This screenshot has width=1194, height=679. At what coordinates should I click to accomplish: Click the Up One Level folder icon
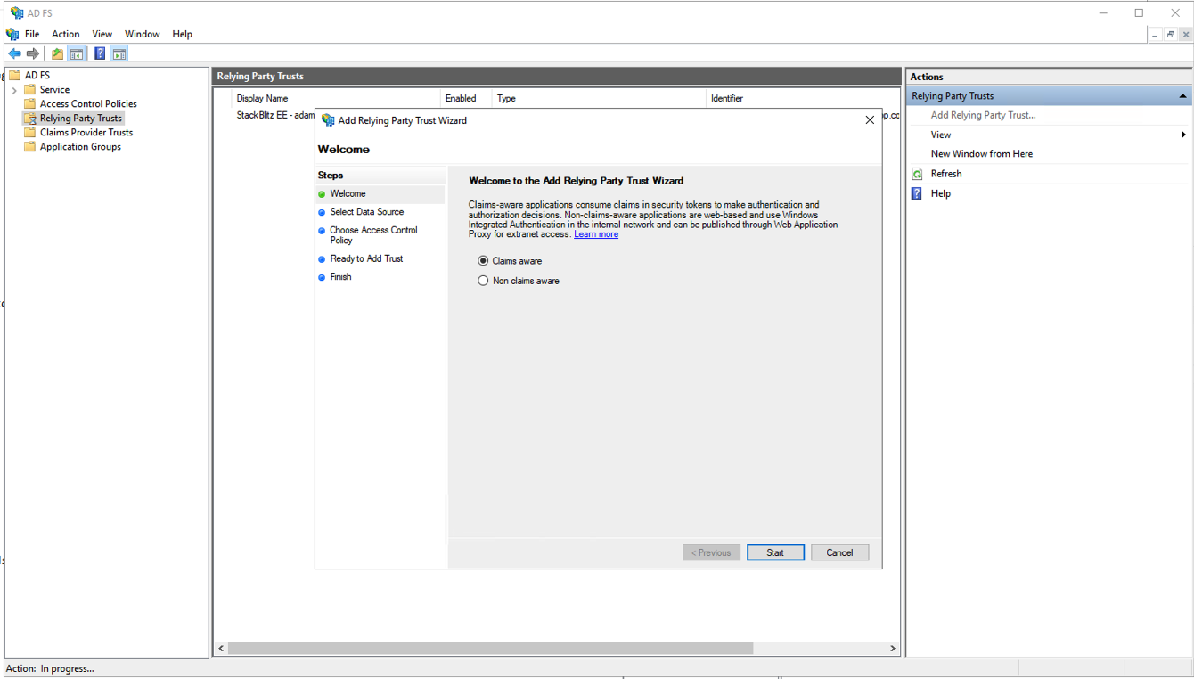(57, 53)
